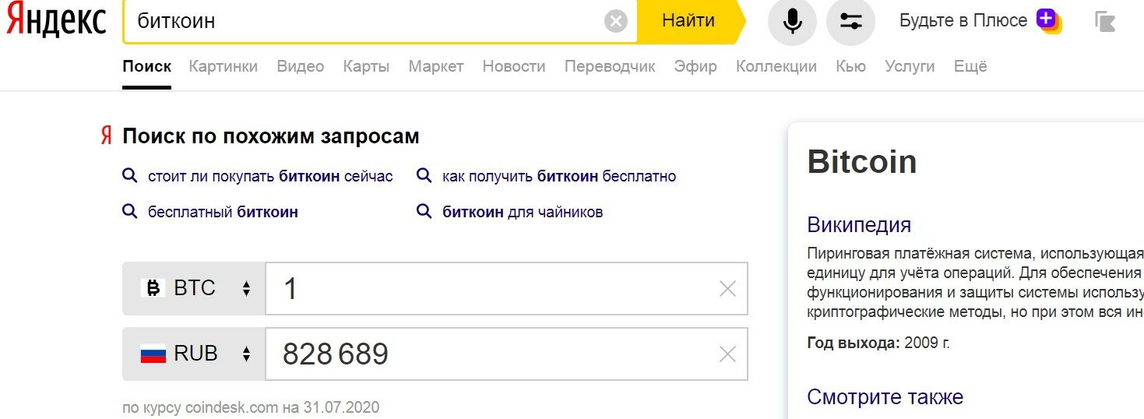Open the BTC currency dropdown
This screenshot has height=419, width=1144.
coord(195,289)
